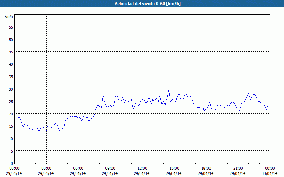Click the "06:00" time axis label
The height and width of the screenshot is (177, 284).
point(78,169)
